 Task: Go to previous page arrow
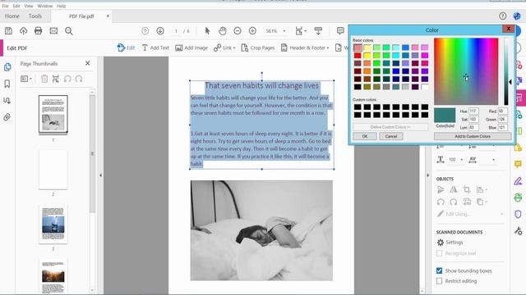[145, 31]
